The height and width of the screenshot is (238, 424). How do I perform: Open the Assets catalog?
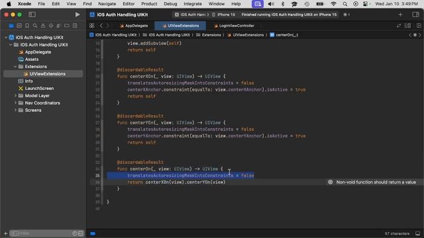[32, 59]
